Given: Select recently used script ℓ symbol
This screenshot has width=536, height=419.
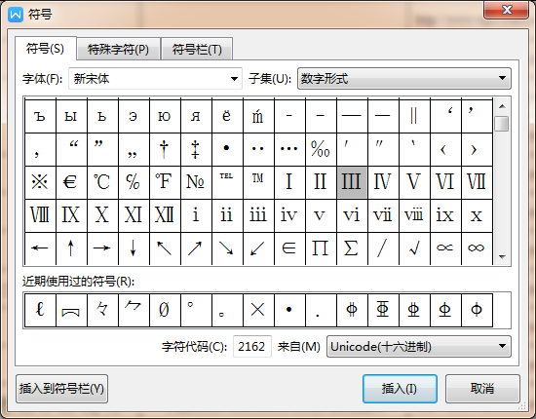Looking at the screenshot, I should click(40, 310).
